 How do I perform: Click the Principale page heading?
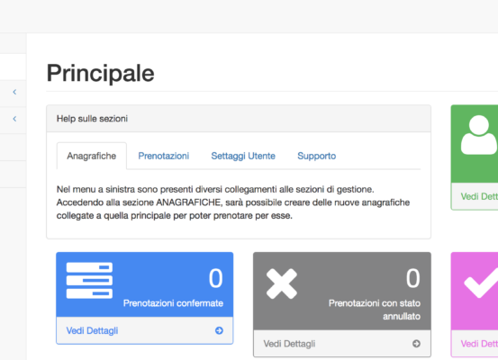pyautogui.click(x=100, y=74)
